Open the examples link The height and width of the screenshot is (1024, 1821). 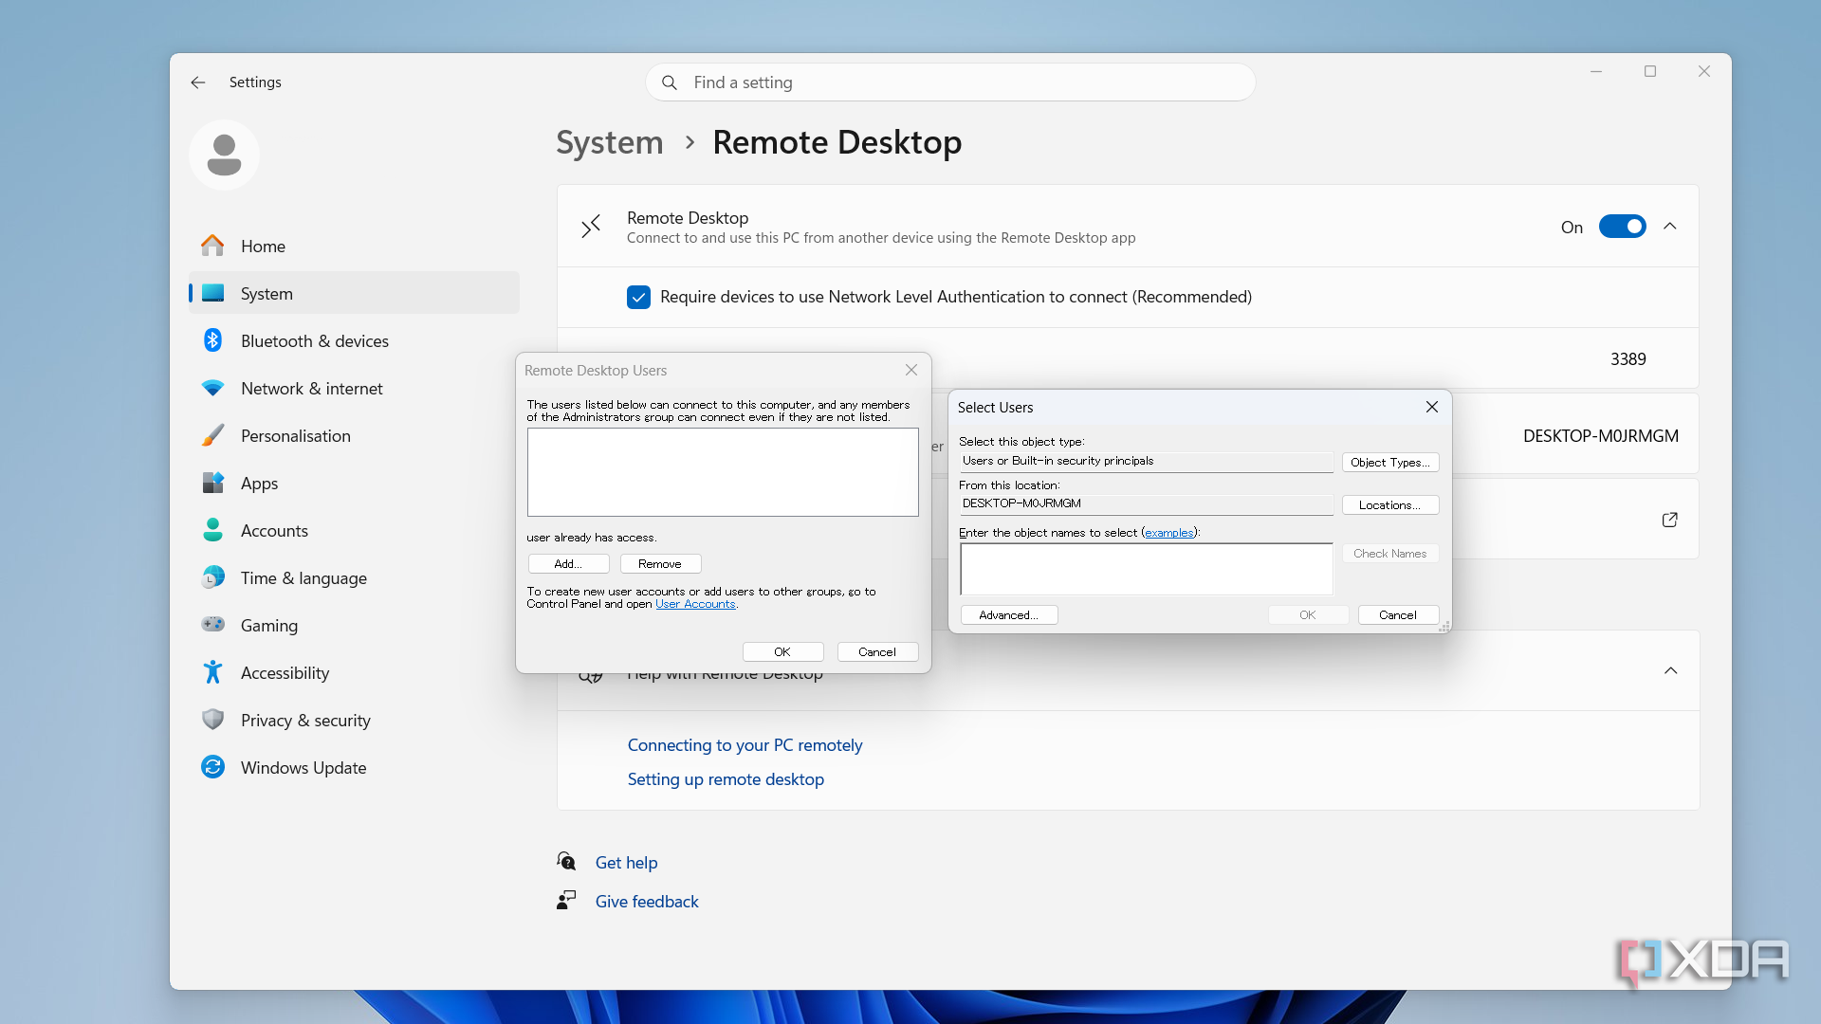click(x=1168, y=533)
